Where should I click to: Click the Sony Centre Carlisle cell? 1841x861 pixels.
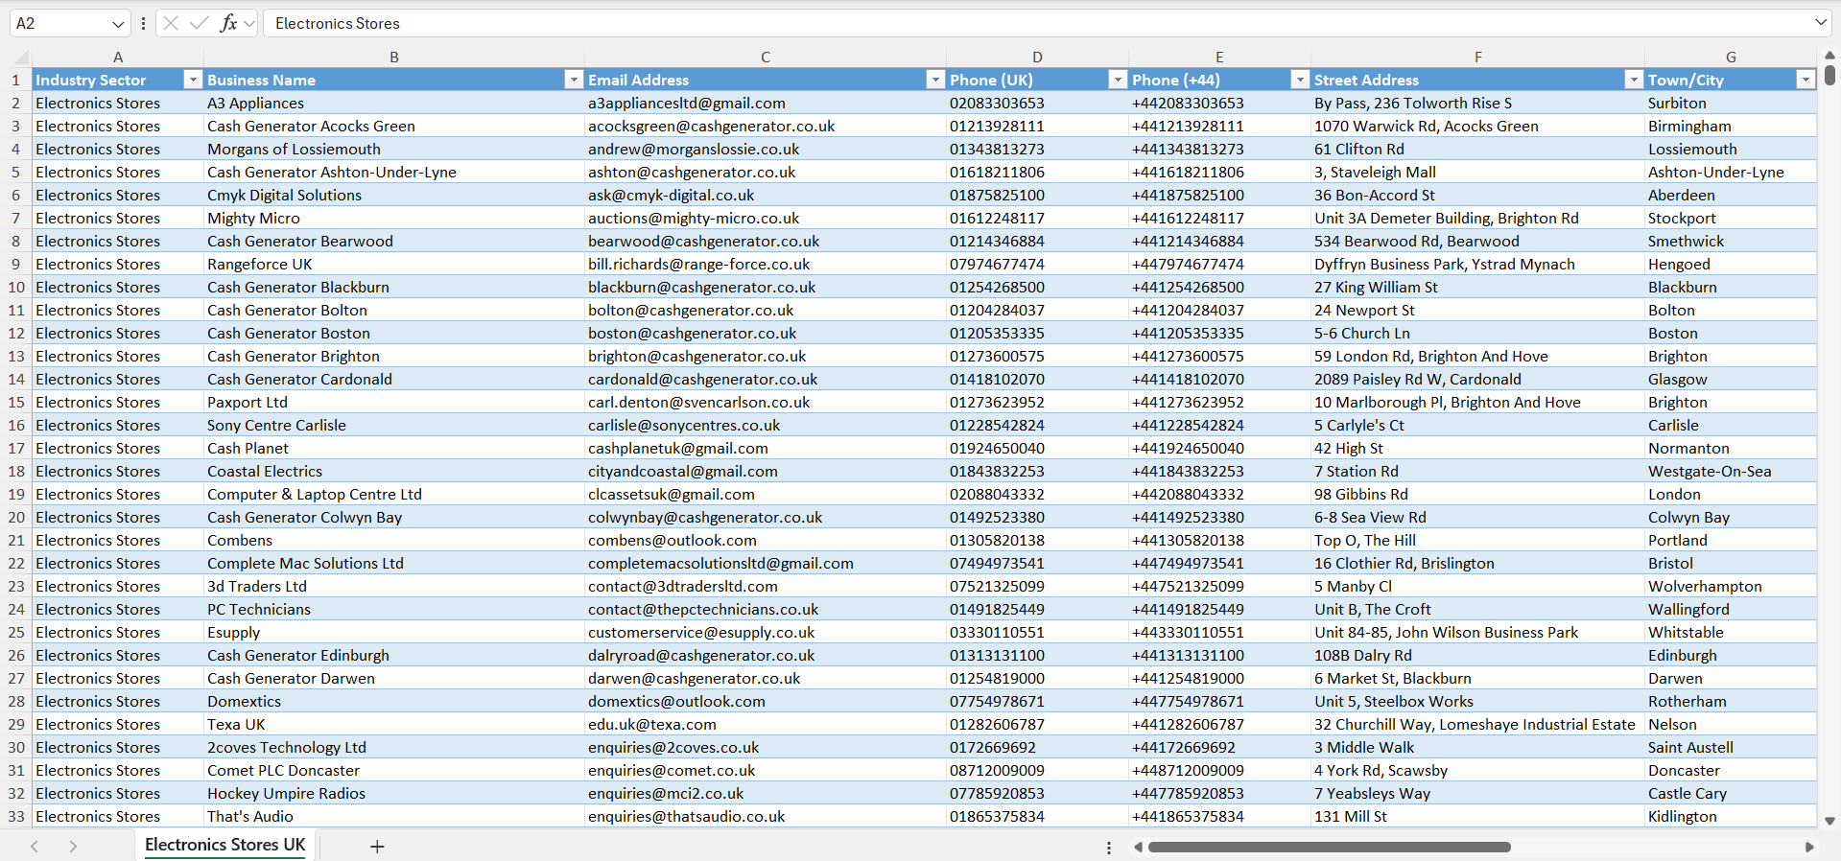394,425
